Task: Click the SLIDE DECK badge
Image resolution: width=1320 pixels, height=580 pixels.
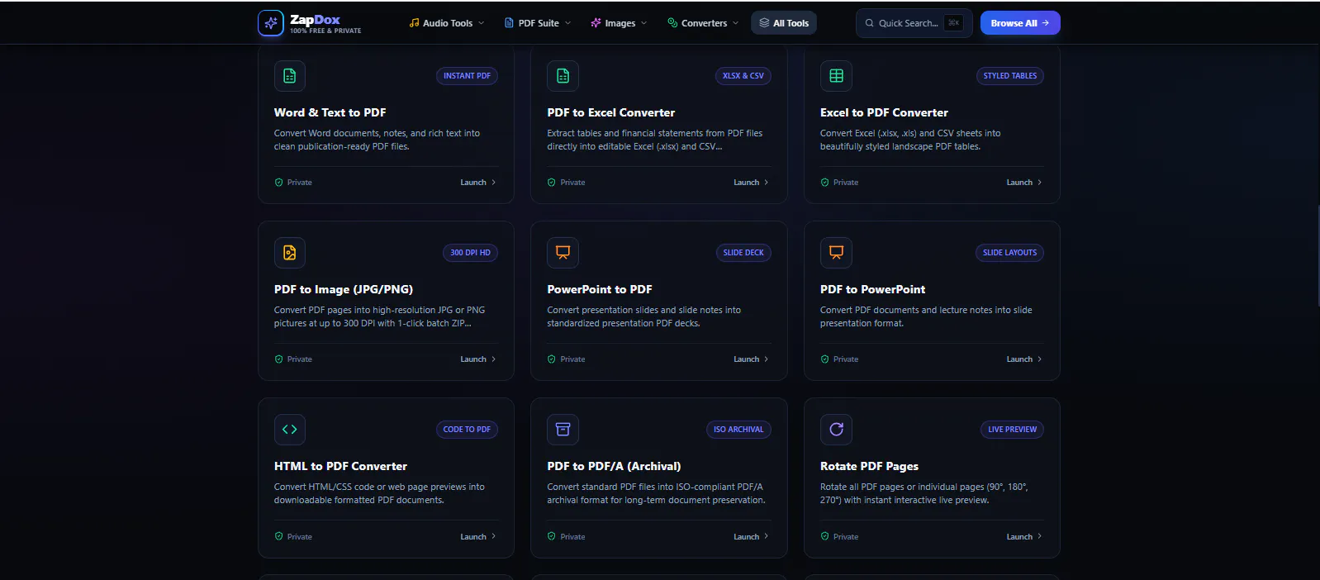Action: coord(743,253)
